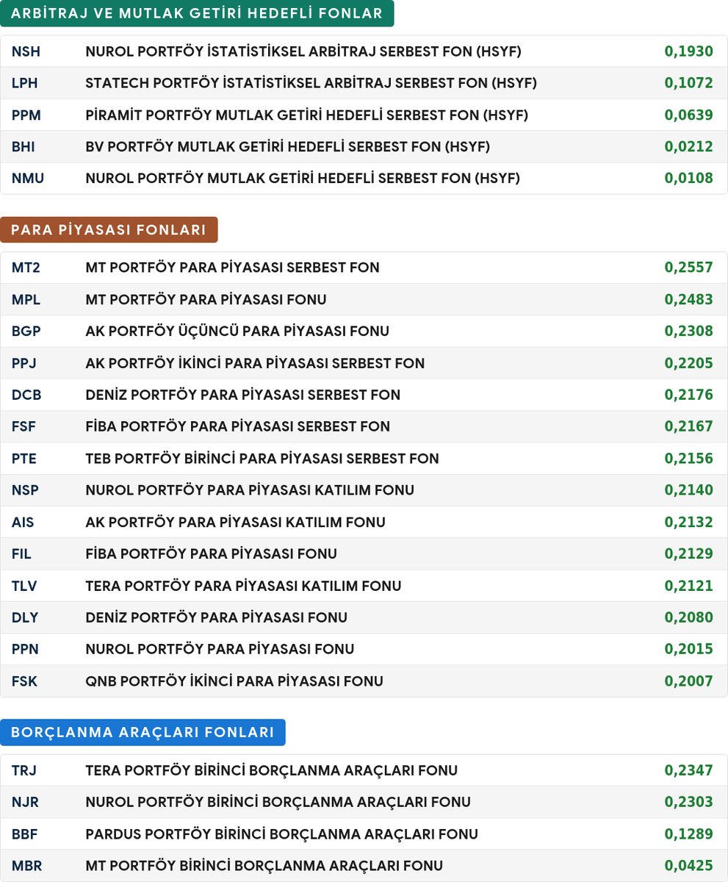Open Ak Portföy Para Piyasası Katılım Fonu
This screenshot has height=882, width=728.
[235, 523]
